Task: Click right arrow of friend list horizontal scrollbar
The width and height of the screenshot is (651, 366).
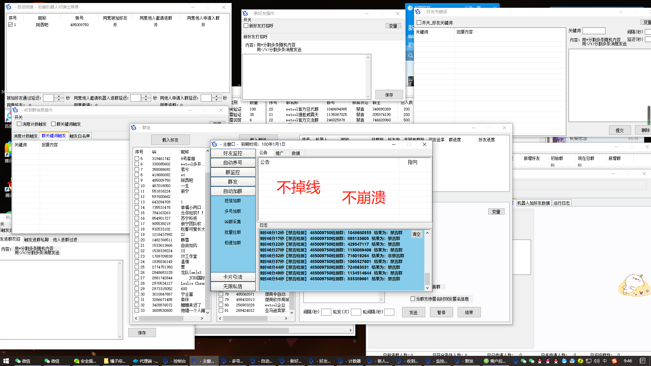Action: 202,319
